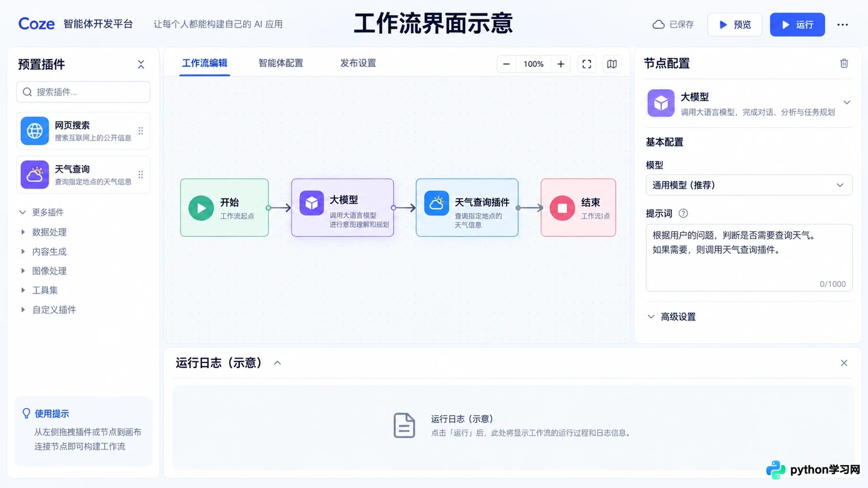Zoom out the canvas with minus

click(x=506, y=64)
